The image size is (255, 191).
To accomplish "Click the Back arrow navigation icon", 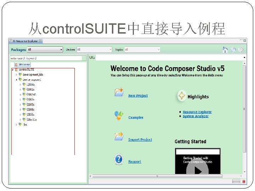I will pos(233,50).
